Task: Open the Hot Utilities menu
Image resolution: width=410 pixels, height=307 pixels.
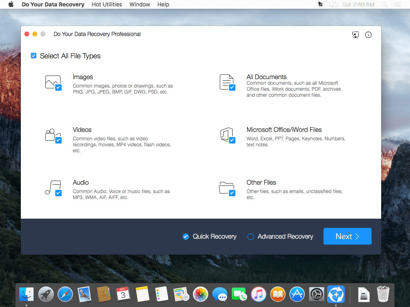Action: point(107,4)
